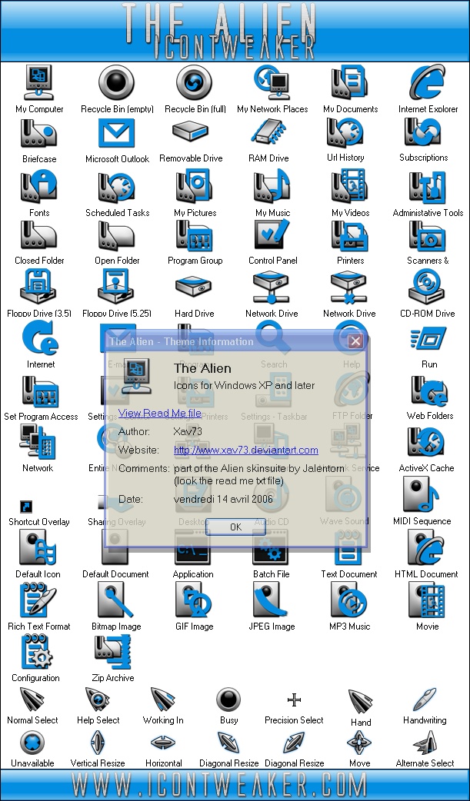Screen dimensions: 470x801
Task: Click the My Music icon
Action: pos(272,187)
